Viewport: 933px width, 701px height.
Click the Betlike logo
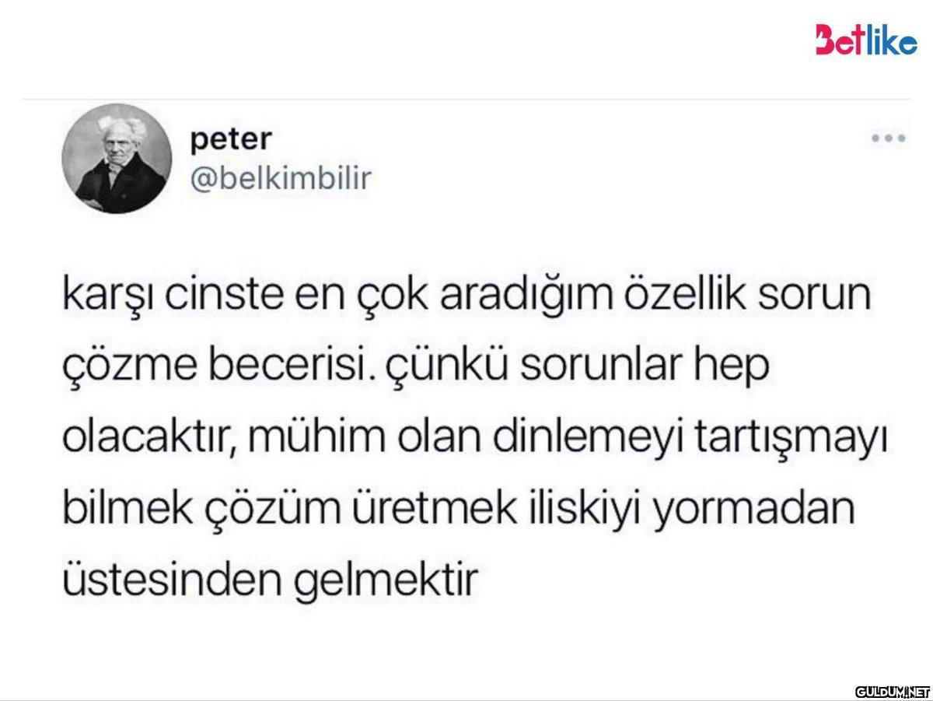865,39
